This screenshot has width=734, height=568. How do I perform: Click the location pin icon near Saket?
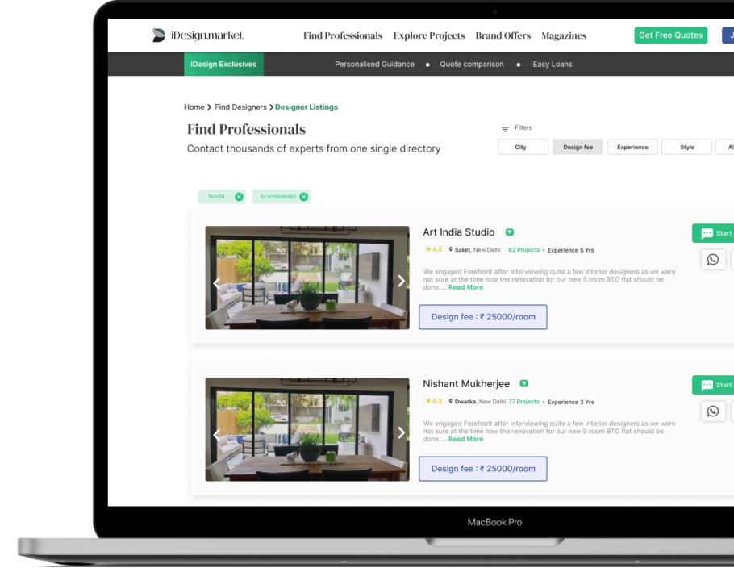(451, 250)
